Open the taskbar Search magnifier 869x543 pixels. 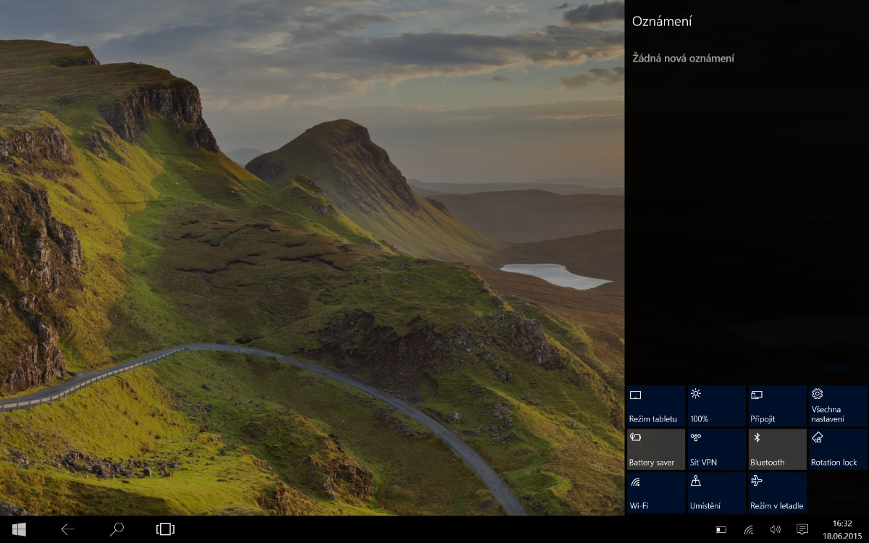pos(117,529)
